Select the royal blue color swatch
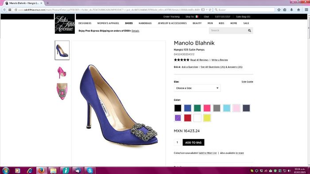This screenshot has height=174, width=310. pyautogui.click(x=188, y=108)
